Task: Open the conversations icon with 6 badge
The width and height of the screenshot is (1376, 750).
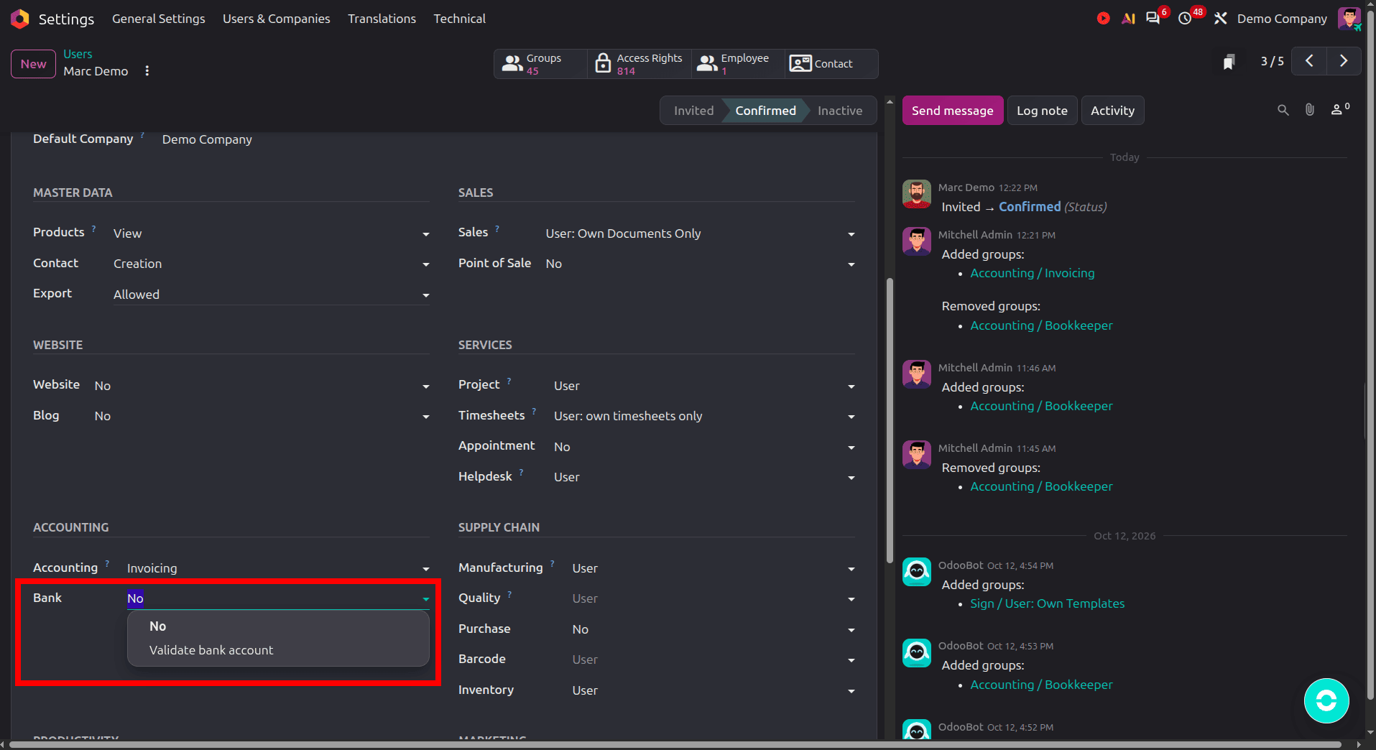Action: coord(1153,19)
